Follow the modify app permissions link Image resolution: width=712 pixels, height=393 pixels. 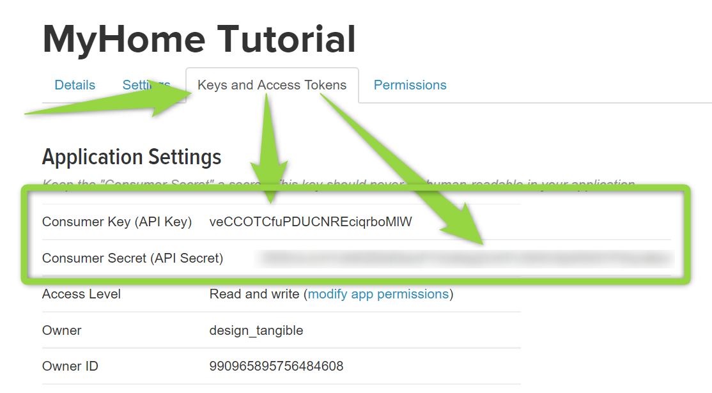pyautogui.click(x=378, y=294)
